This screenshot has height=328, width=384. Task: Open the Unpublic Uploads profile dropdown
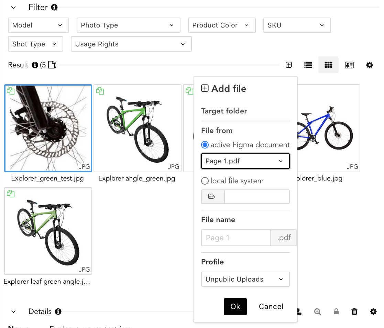pyautogui.click(x=245, y=279)
